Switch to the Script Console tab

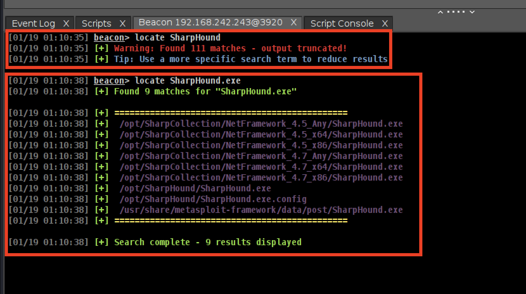(342, 23)
